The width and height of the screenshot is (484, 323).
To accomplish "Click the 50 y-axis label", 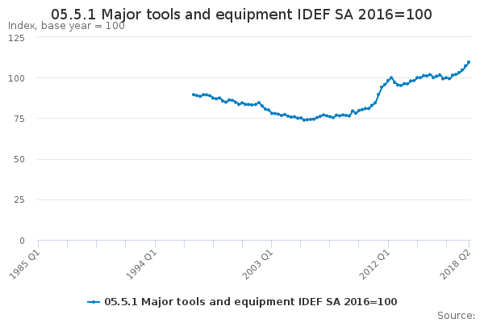I will click(19, 160).
